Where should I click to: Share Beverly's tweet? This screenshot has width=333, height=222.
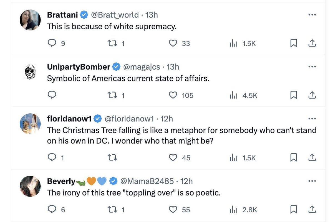click(x=312, y=210)
